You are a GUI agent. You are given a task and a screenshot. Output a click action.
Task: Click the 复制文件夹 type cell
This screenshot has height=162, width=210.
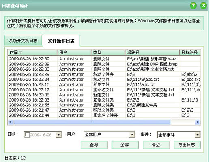coord(103,100)
